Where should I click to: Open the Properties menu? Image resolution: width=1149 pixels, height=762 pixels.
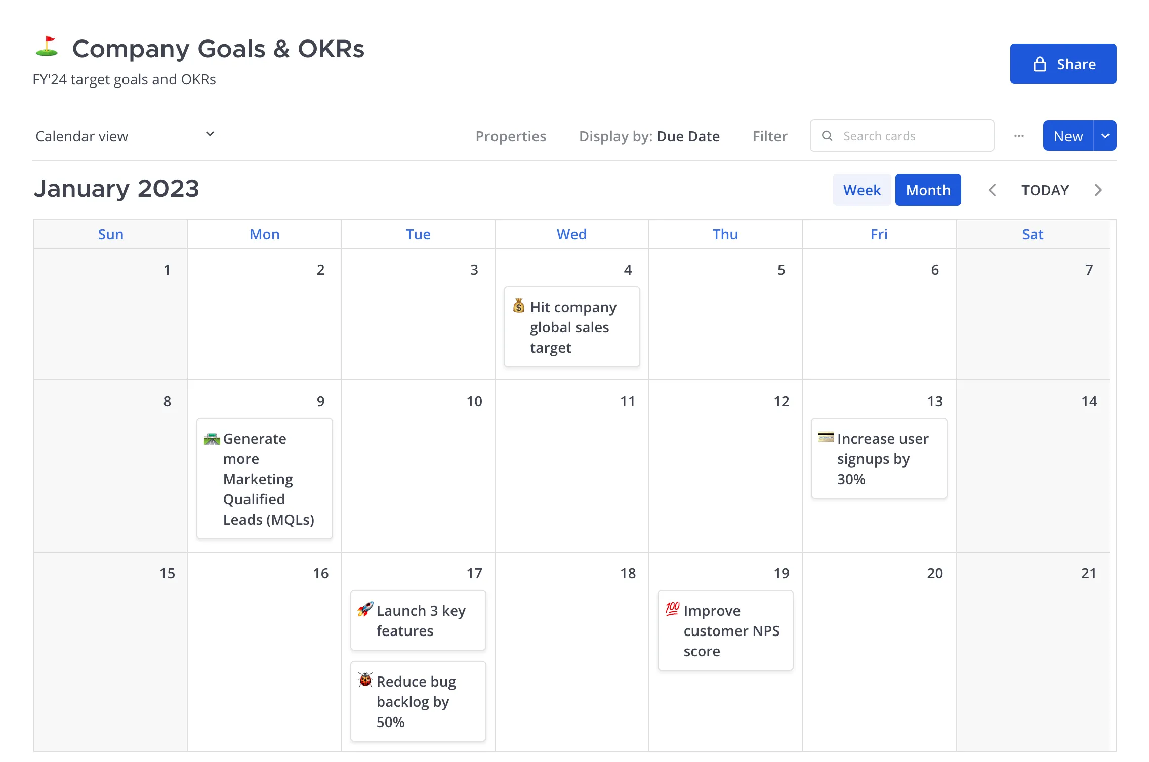(x=511, y=136)
